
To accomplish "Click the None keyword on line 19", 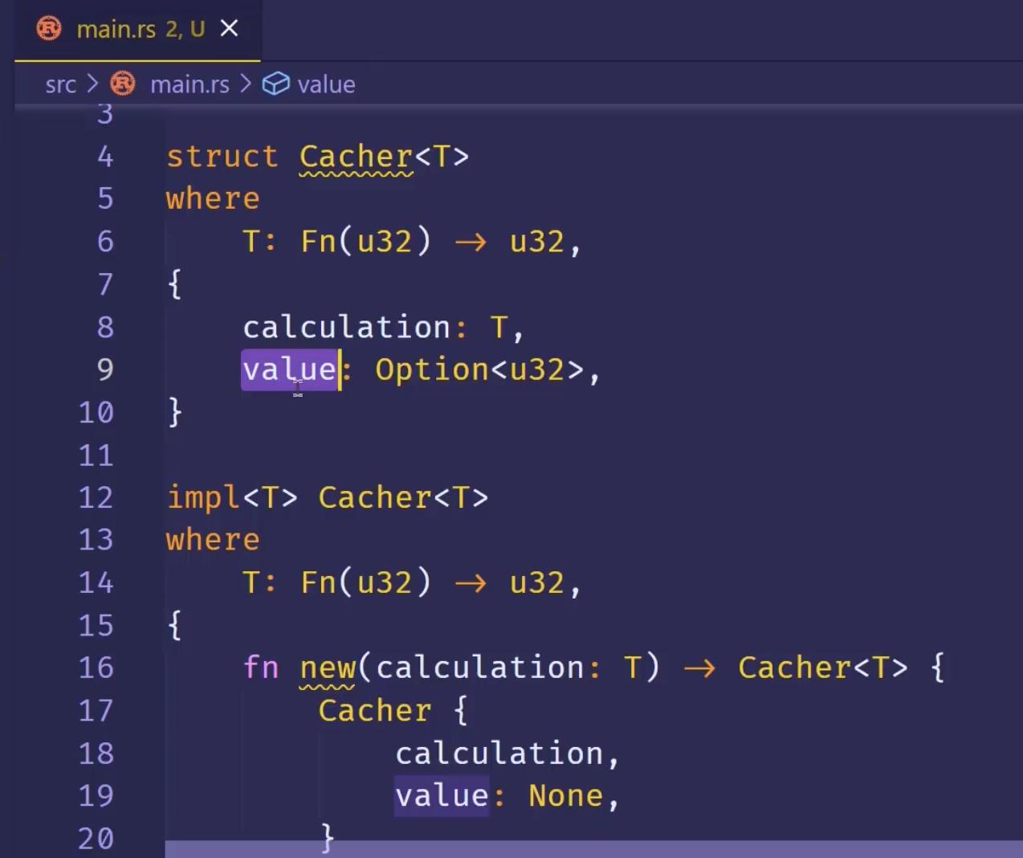I will point(565,796).
